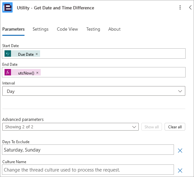
Task: Click the Culture Name input field
Action: coord(88,170)
